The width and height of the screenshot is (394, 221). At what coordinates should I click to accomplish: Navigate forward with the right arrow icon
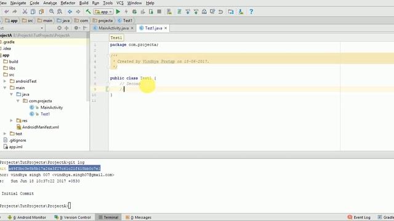[x=78, y=12]
